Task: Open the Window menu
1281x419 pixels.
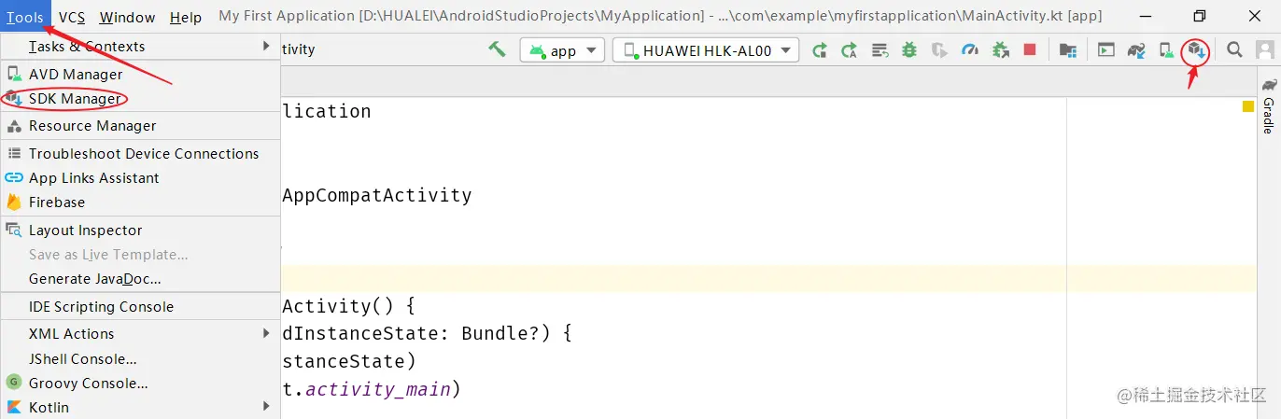Action: [127, 17]
